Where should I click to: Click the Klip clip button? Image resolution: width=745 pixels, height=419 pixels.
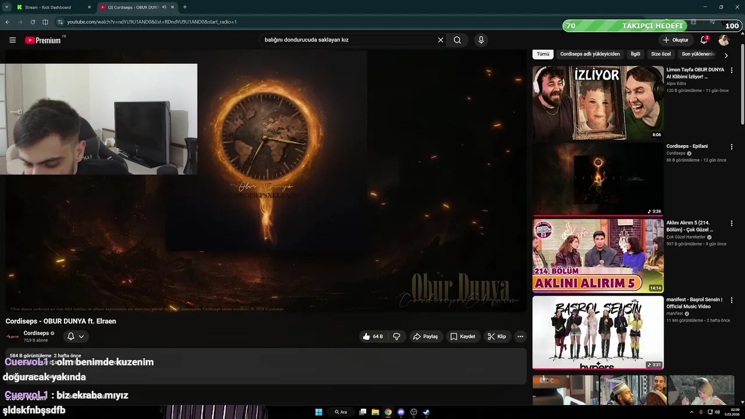tap(496, 336)
